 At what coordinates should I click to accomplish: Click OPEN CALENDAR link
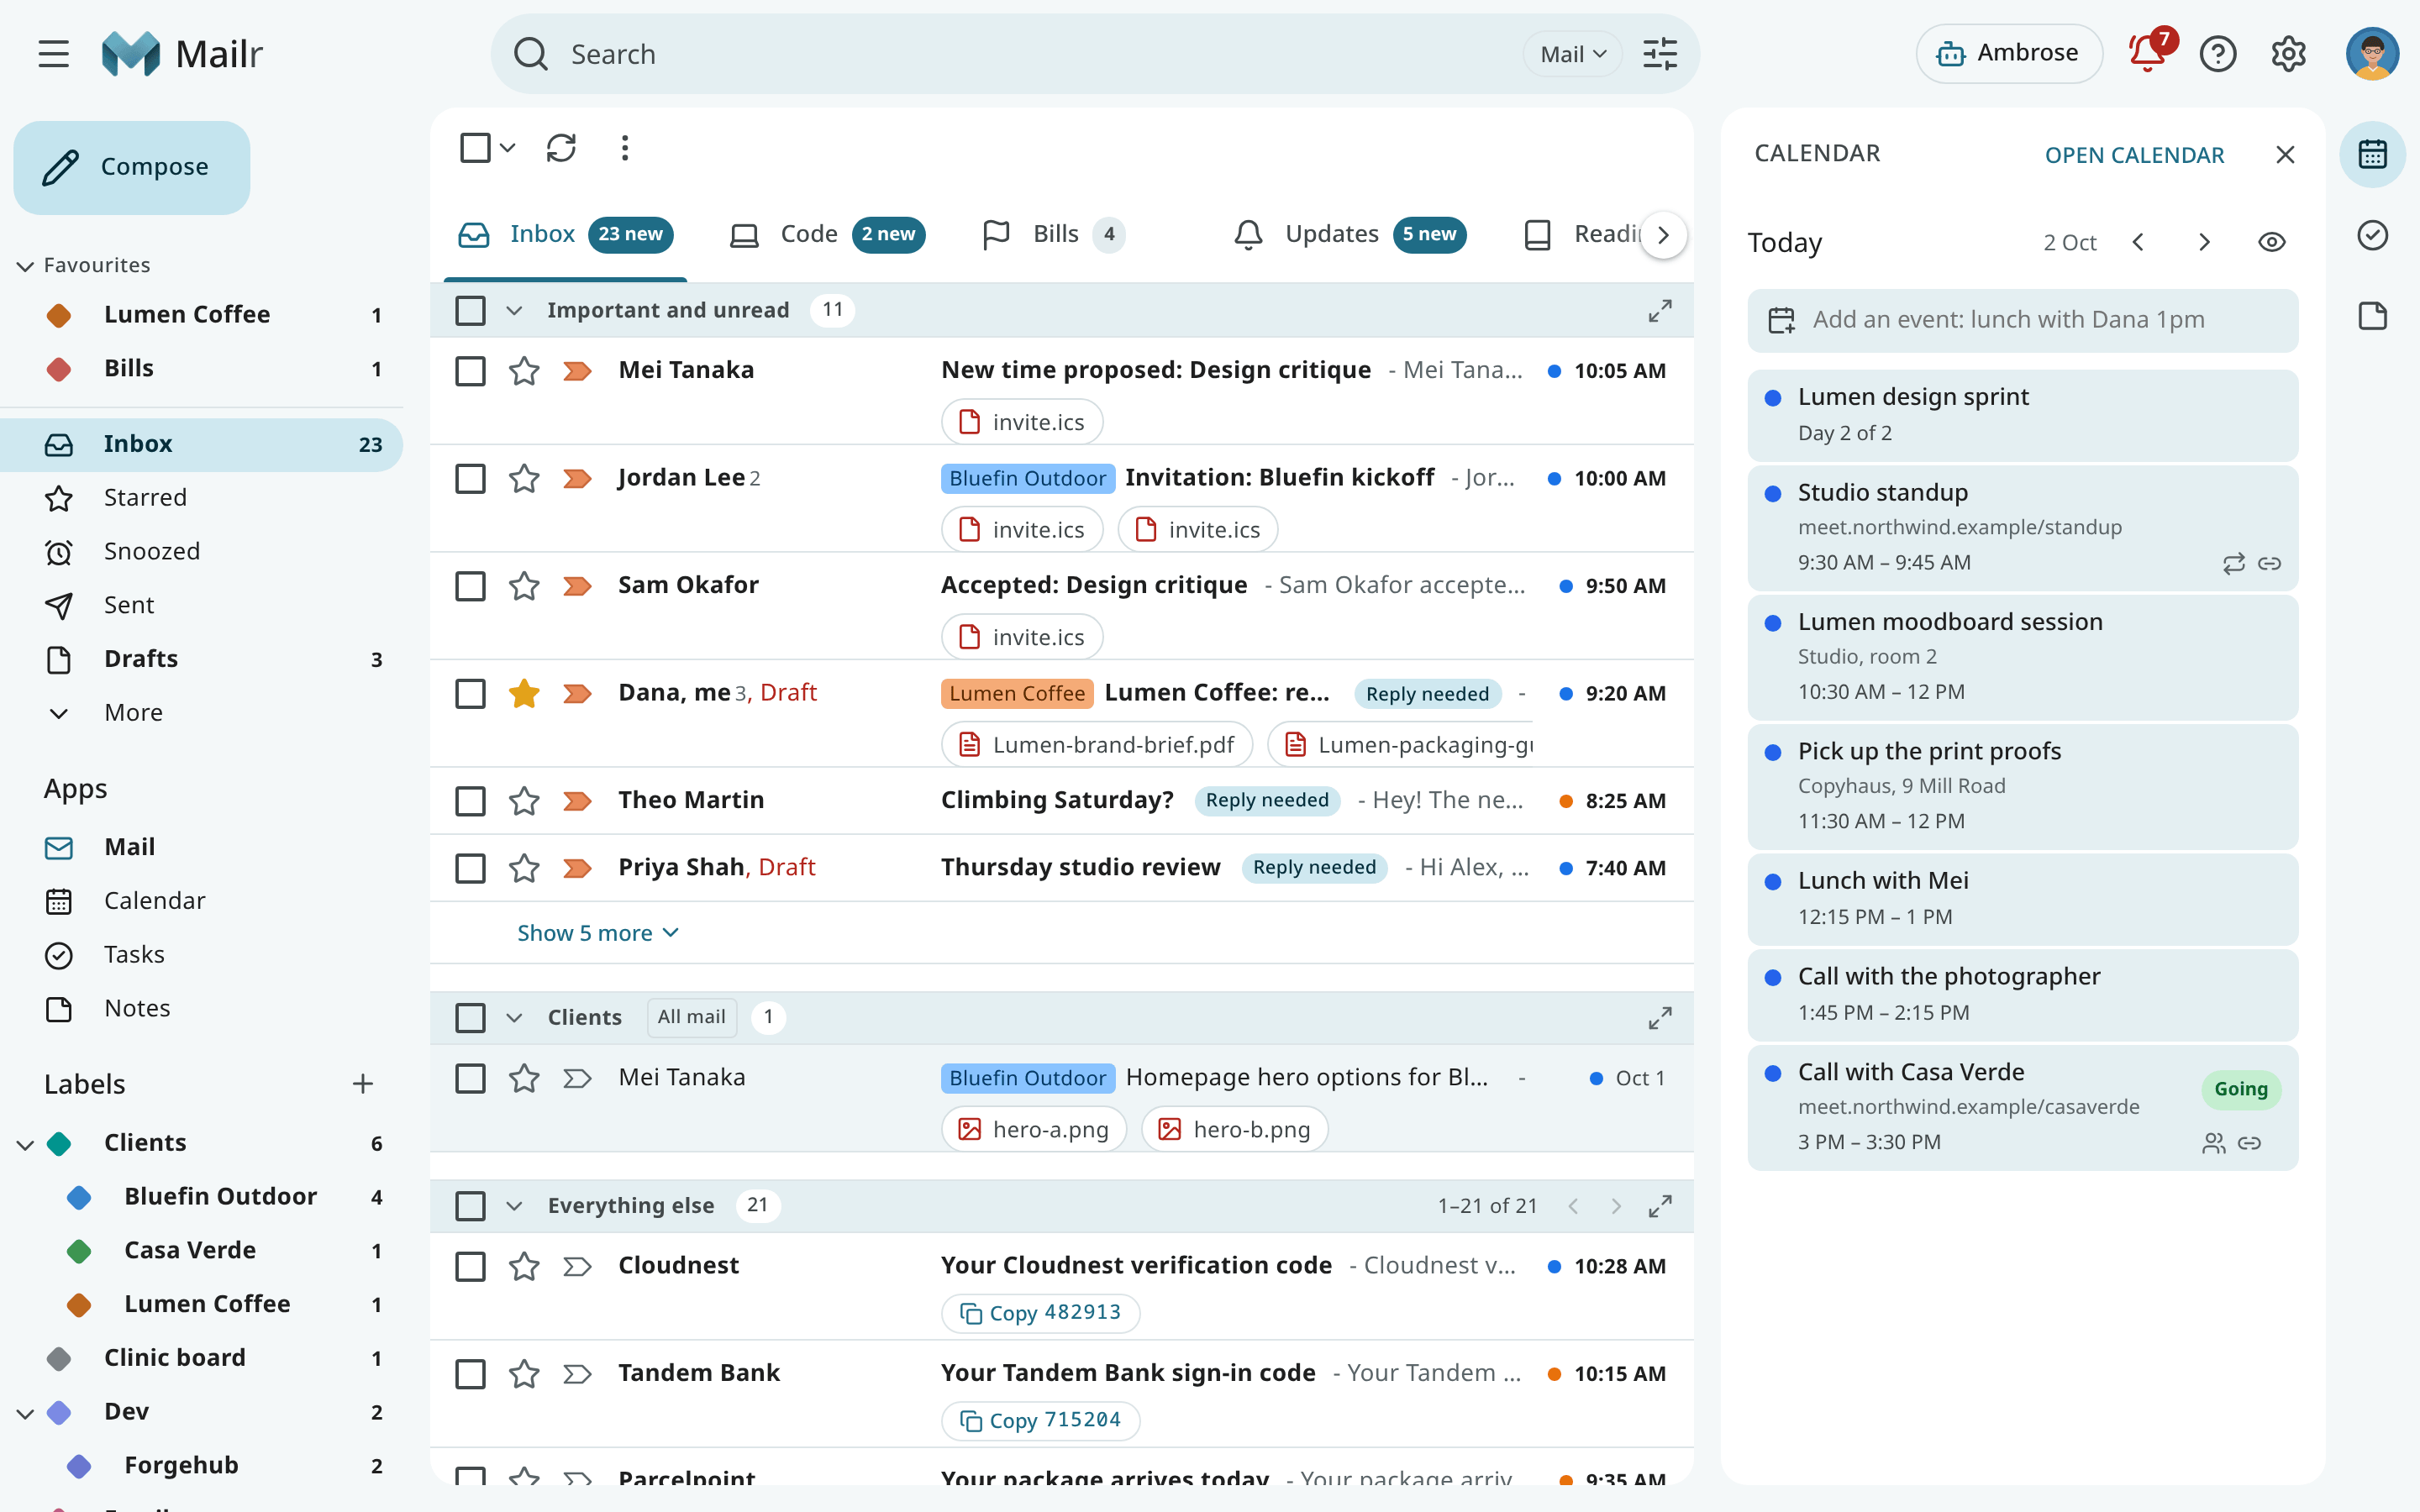click(2134, 155)
